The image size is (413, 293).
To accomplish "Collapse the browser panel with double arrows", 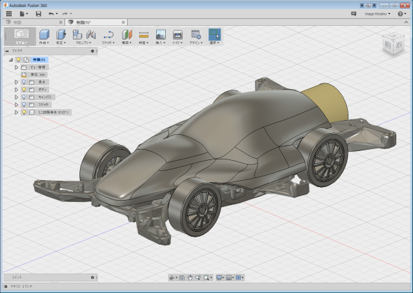I will point(7,51).
